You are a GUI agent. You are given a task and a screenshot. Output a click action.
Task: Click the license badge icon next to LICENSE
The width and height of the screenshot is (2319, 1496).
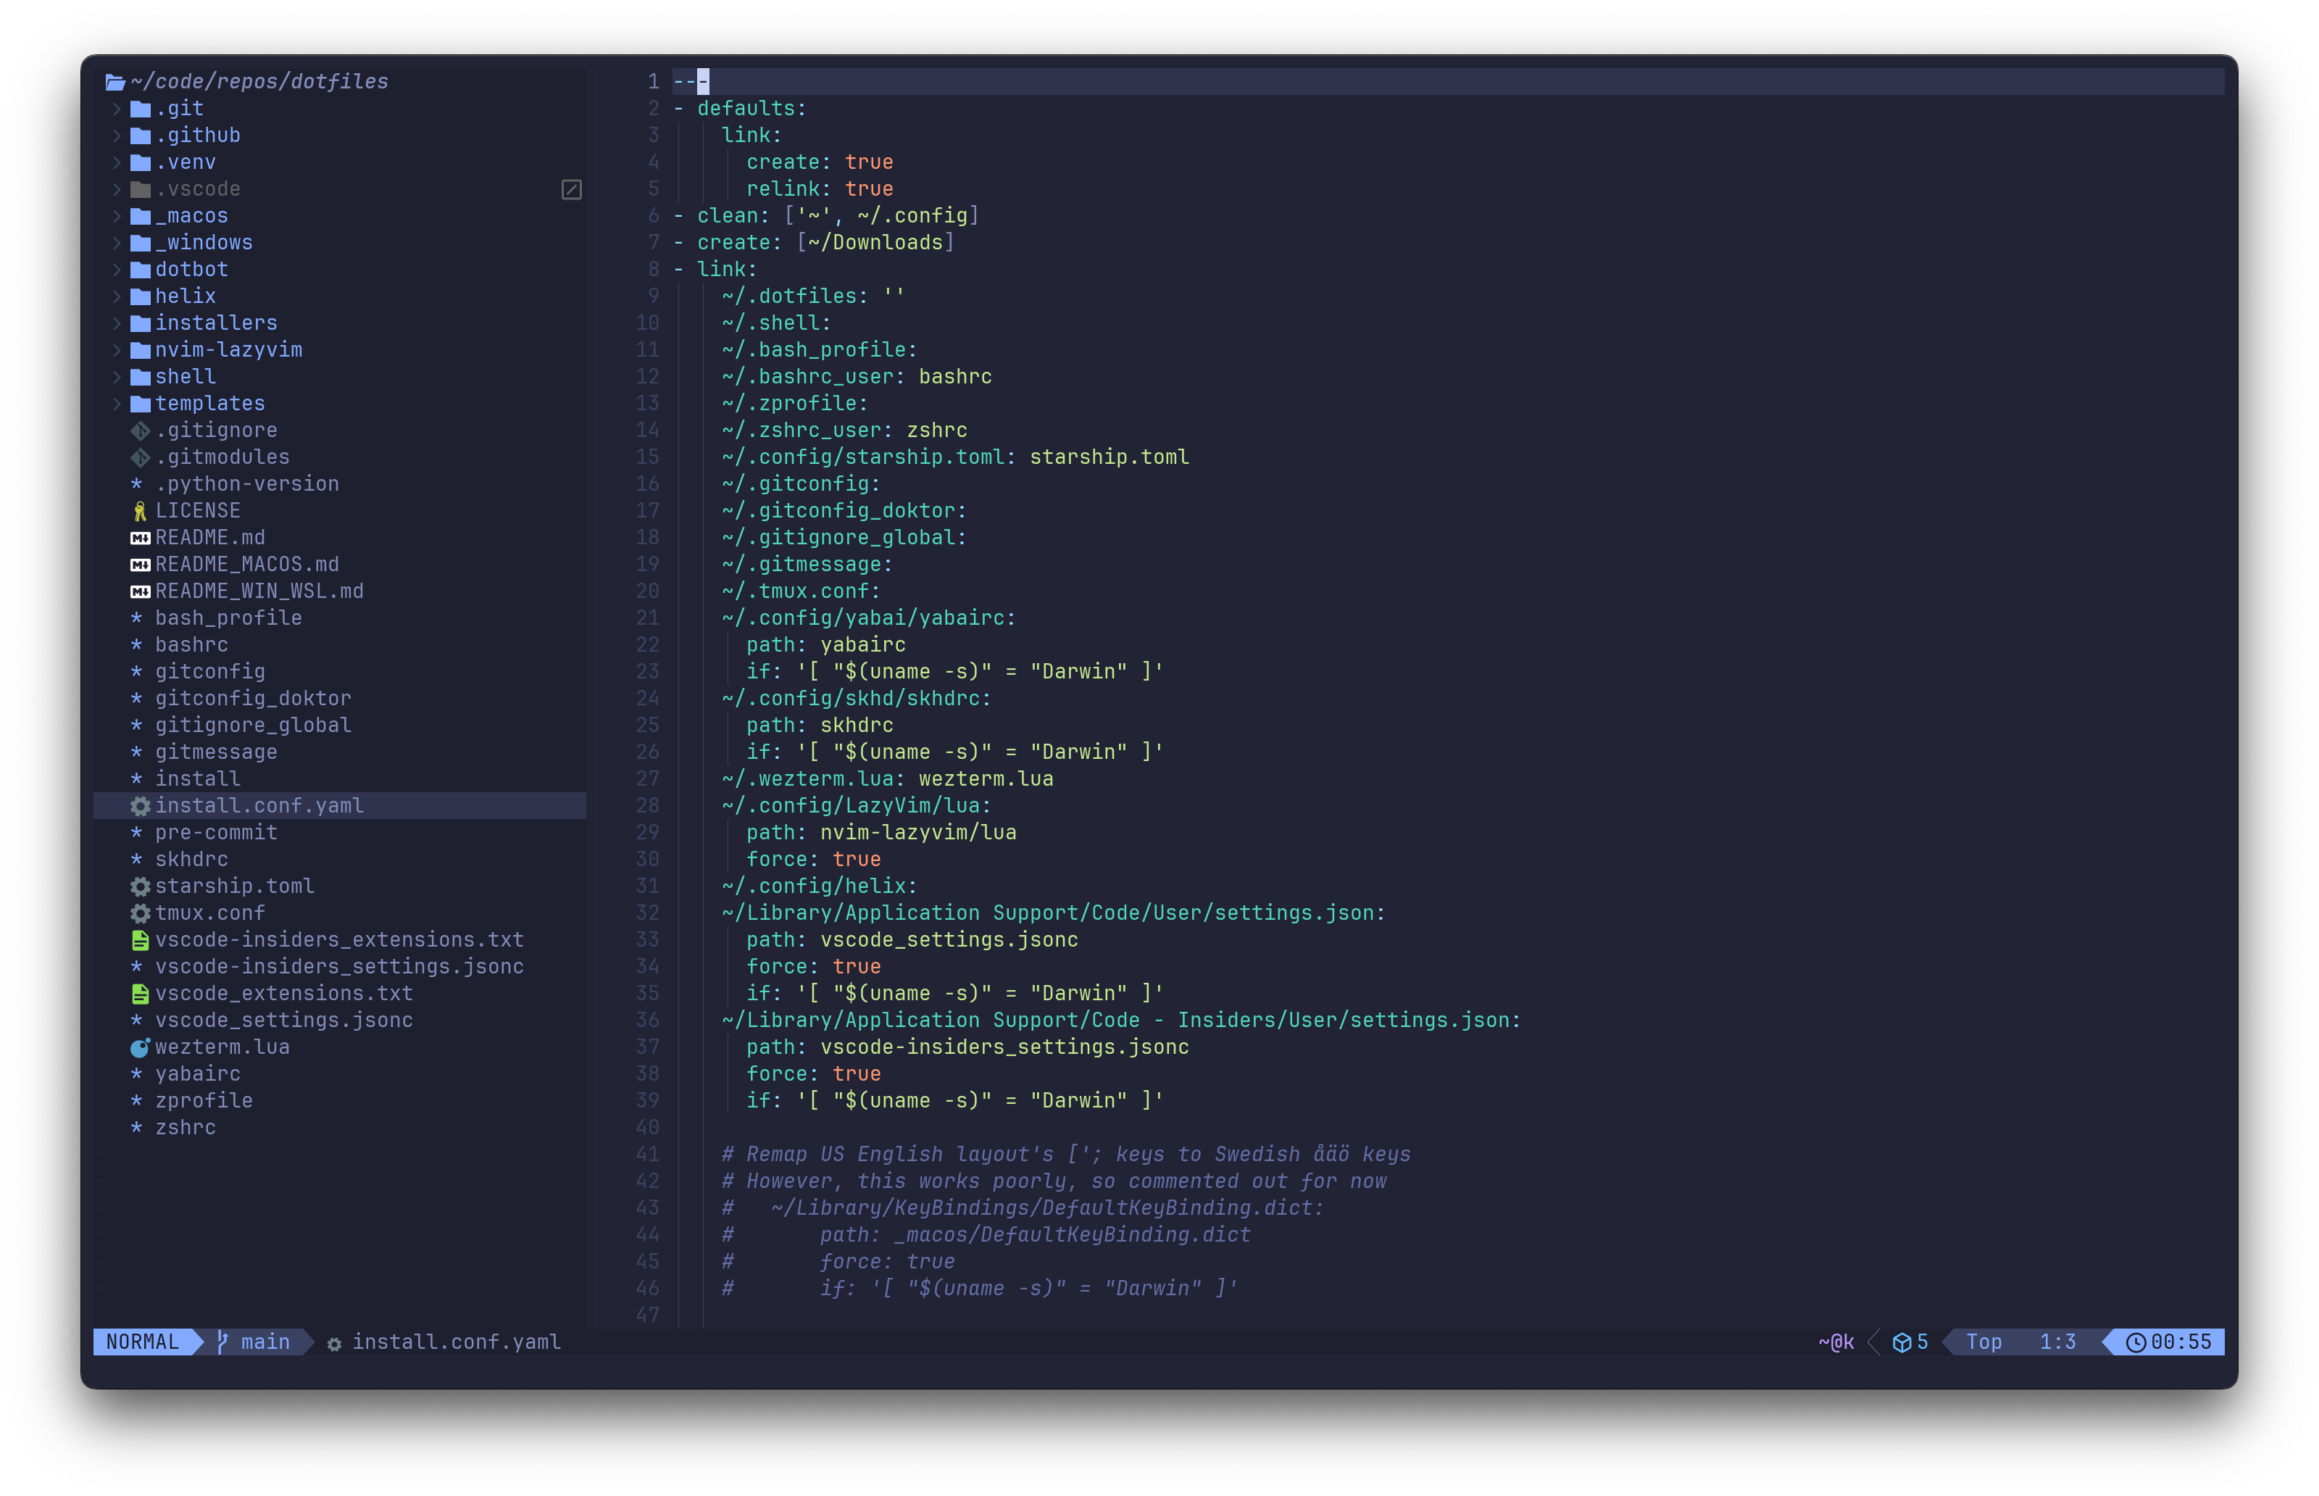tap(140, 510)
